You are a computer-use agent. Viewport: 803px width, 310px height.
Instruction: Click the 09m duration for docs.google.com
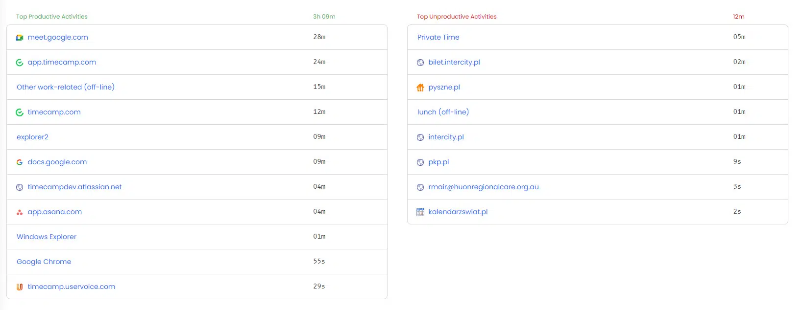point(319,161)
